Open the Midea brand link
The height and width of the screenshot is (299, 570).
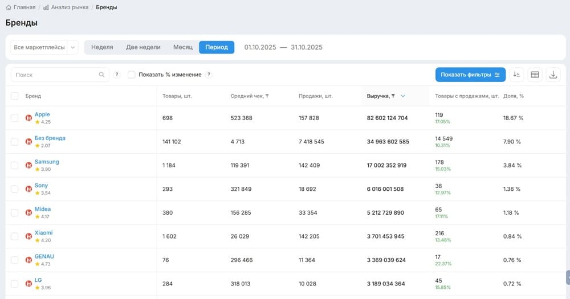pyautogui.click(x=43, y=209)
